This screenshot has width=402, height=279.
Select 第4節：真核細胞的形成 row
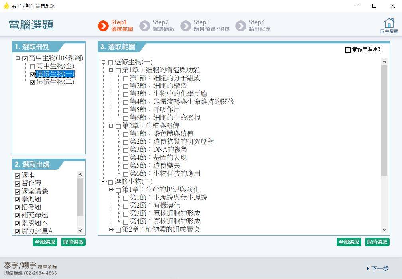(165, 221)
